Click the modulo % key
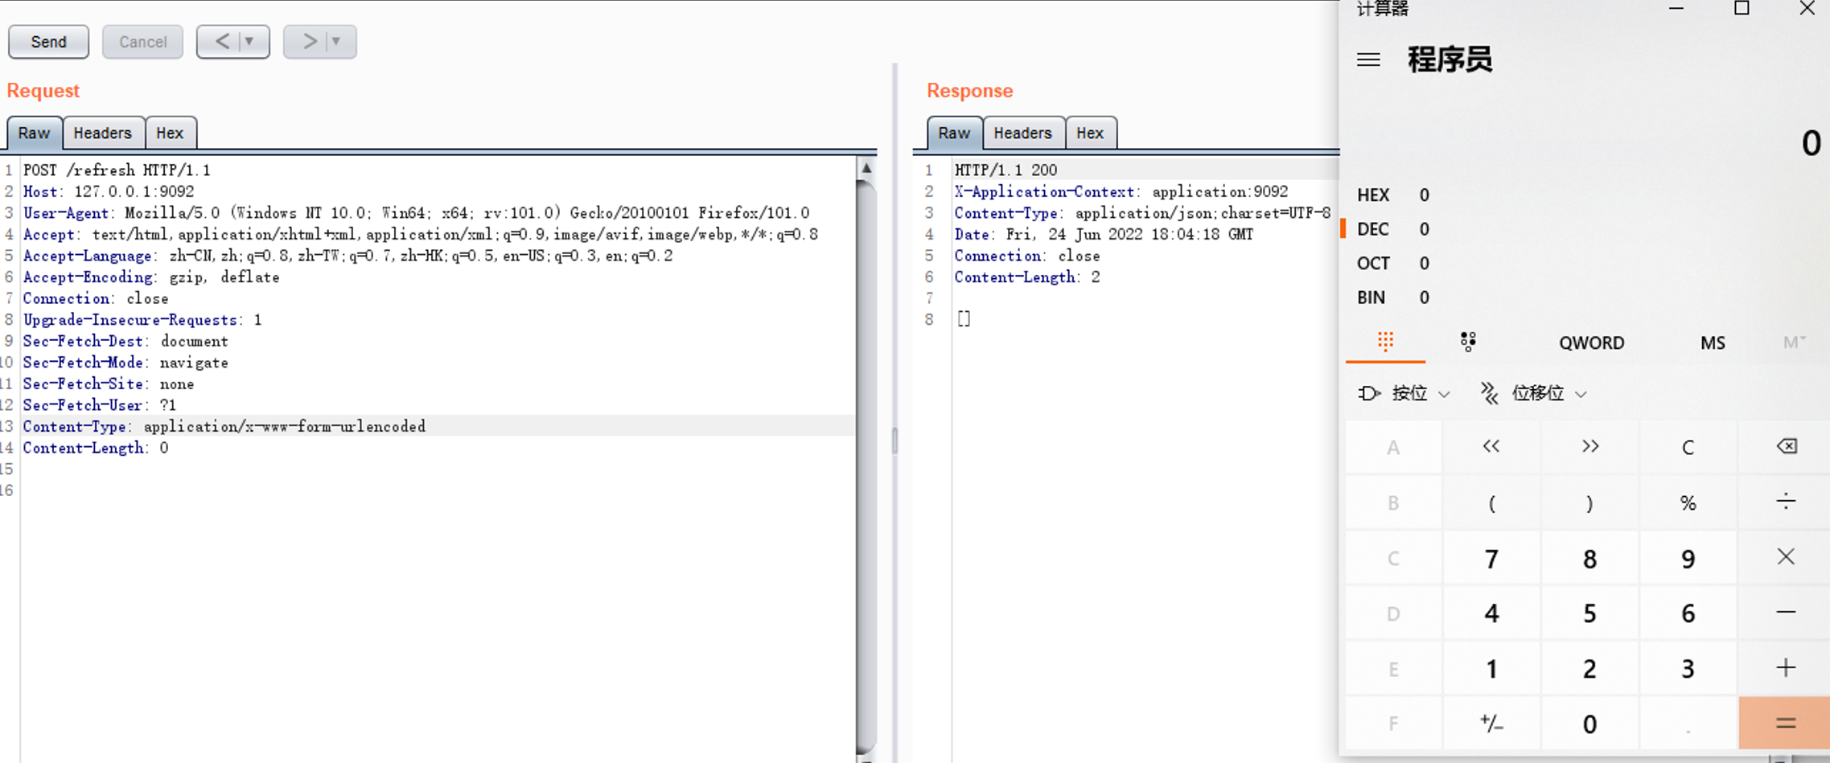 pyautogui.click(x=1688, y=503)
